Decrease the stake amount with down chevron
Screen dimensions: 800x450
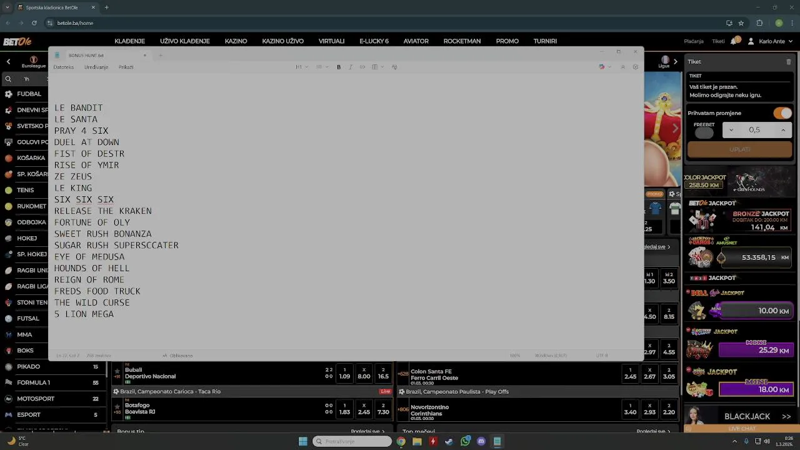731,130
